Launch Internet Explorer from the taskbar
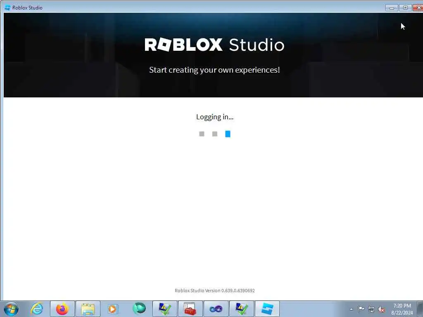Image resolution: width=423 pixels, height=317 pixels. pos(37,309)
